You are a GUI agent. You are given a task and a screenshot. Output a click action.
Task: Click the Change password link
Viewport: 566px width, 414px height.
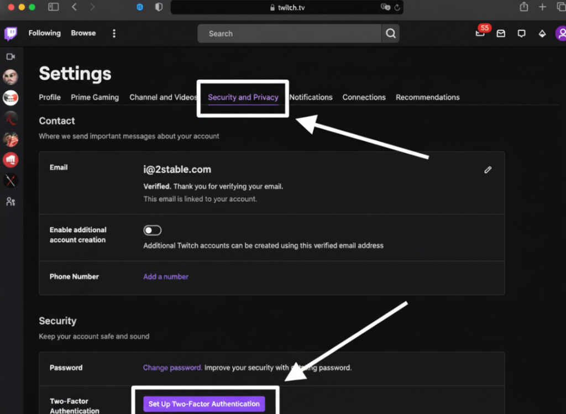(x=172, y=368)
